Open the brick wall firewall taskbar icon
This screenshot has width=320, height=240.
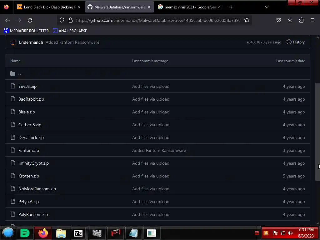97,233
